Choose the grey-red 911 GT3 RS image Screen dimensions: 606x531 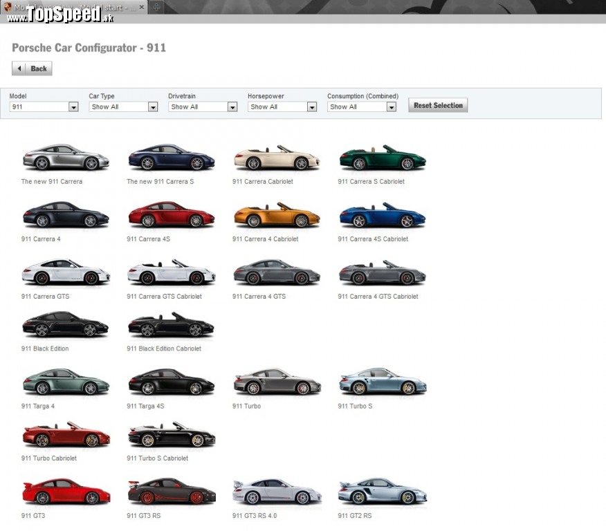tap(172, 491)
